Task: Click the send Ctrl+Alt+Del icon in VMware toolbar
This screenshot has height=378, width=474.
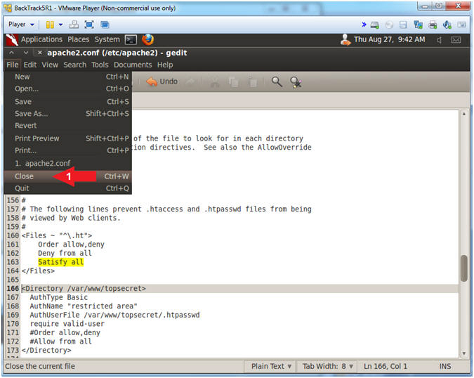Action: point(74,25)
